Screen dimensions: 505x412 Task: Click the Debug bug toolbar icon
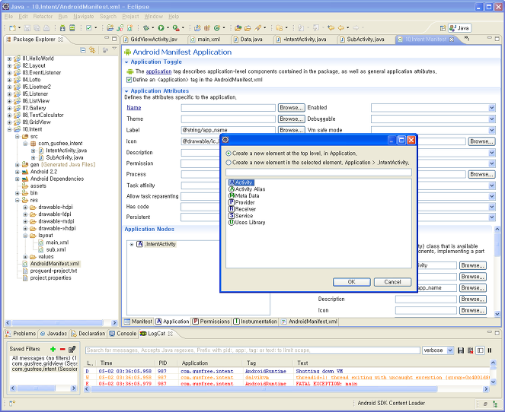pyautogui.click(x=146, y=28)
